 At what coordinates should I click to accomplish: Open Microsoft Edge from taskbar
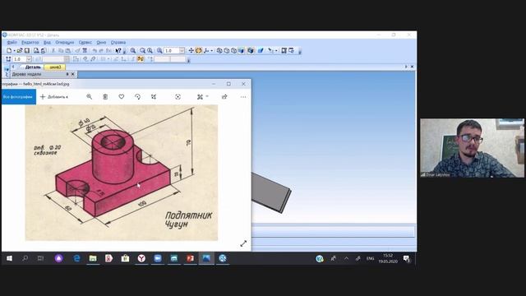[x=76, y=258]
